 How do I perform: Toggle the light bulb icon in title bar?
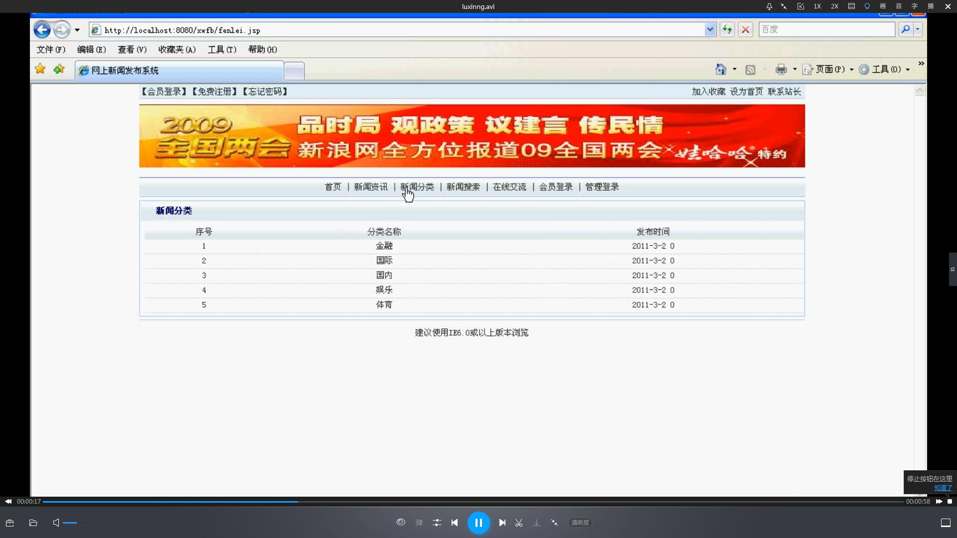pos(867,6)
